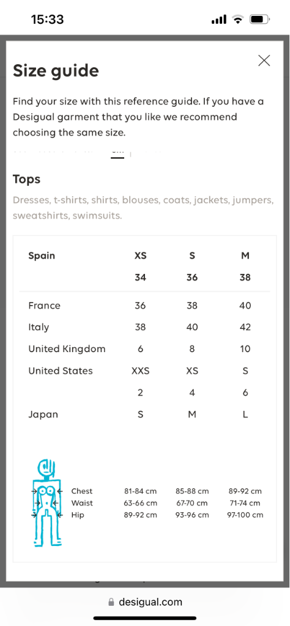Viewport: 290px width, 626px height.
Task: Tap the 97-100 cm hip measurement
Action: [245, 515]
